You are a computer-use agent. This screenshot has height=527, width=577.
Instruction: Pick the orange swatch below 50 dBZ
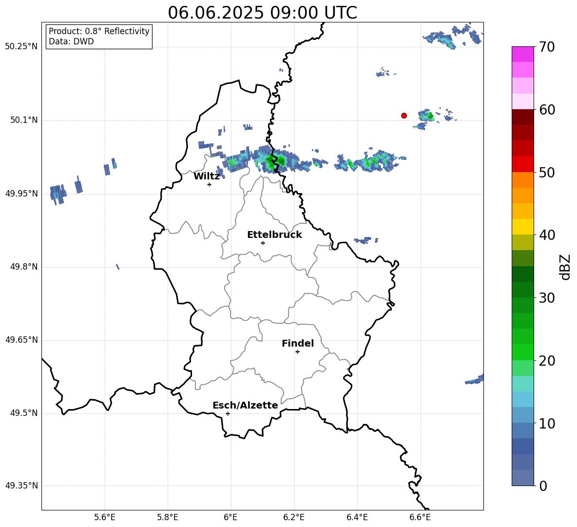523,180
